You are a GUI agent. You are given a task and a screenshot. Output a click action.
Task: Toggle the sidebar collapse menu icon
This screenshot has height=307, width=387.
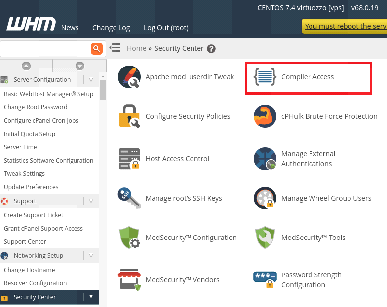click(x=115, y=47)
